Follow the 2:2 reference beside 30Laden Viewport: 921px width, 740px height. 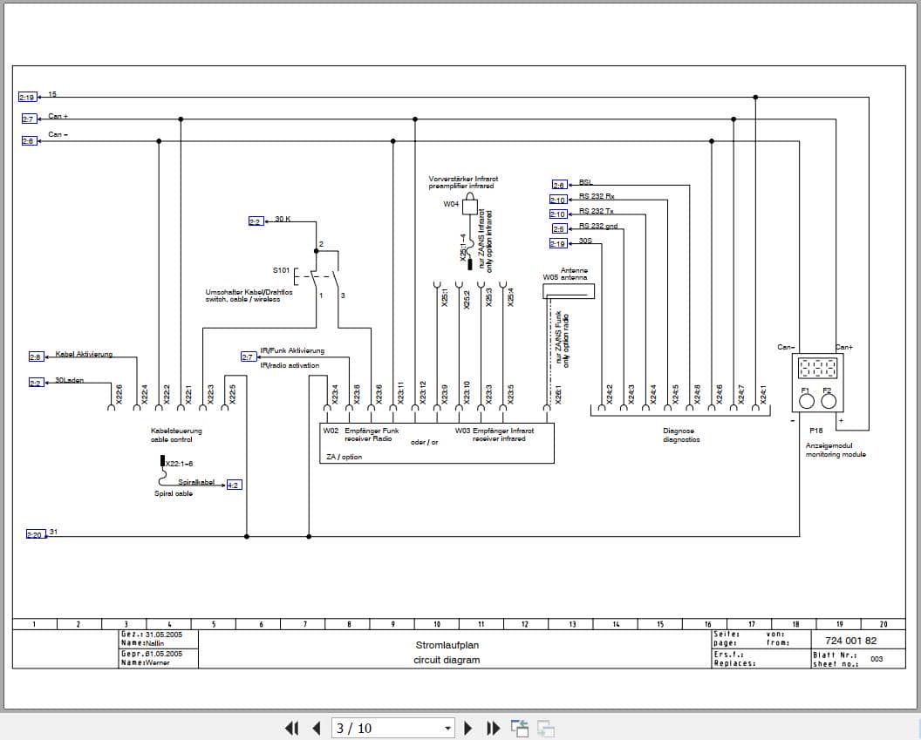[x=36, y=383]
